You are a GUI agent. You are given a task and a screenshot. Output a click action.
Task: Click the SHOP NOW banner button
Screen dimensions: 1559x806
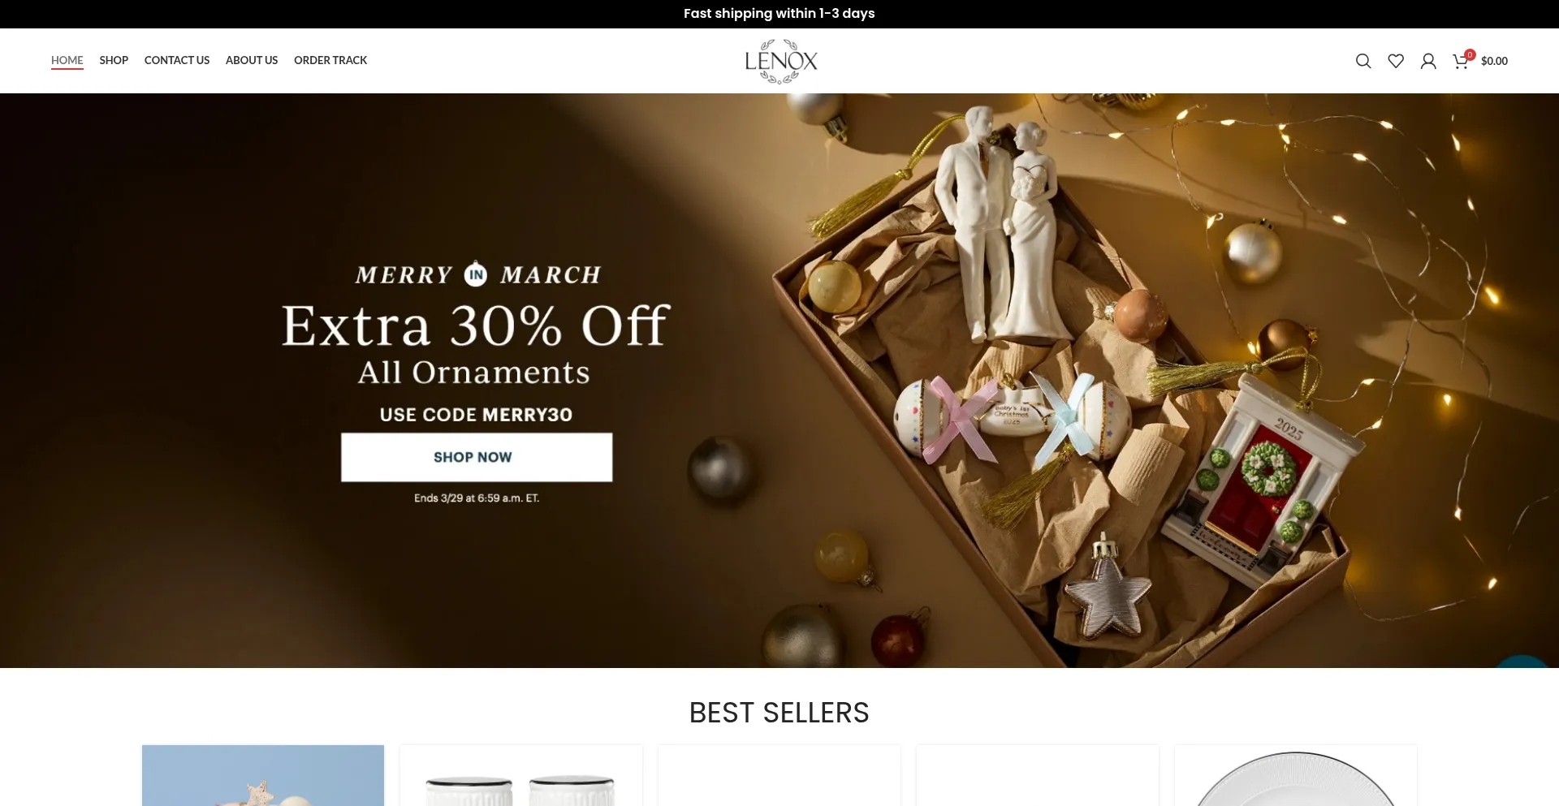click(x=477, y=457)
